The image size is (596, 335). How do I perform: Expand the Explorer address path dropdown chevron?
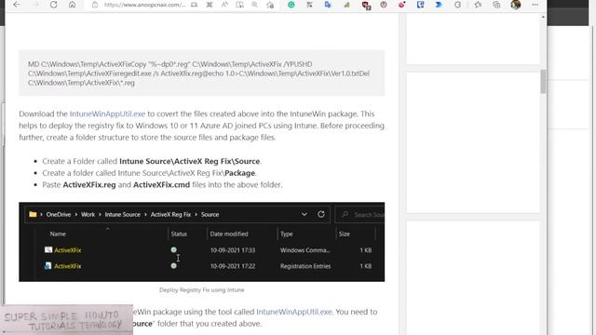click(x=305, y=214)
